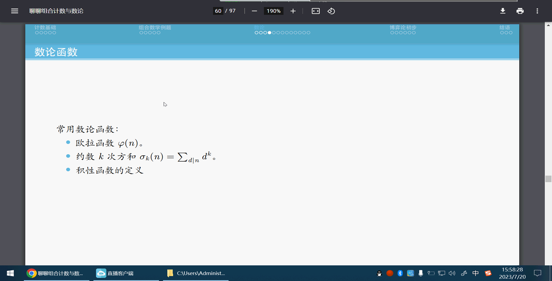Image resolution: width=552 pixels, height=281 pixels.
Task: Click the pen input tray icon
Action: (x=464, y=273)
